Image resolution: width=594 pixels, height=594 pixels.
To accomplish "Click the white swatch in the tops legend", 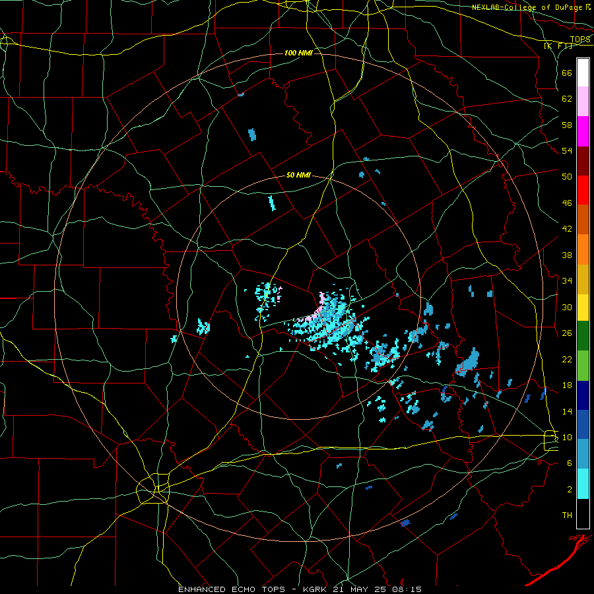I will 583,73.
